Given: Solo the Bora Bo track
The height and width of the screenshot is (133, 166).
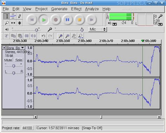Looking at the screenshot, I should pos(19,60).
